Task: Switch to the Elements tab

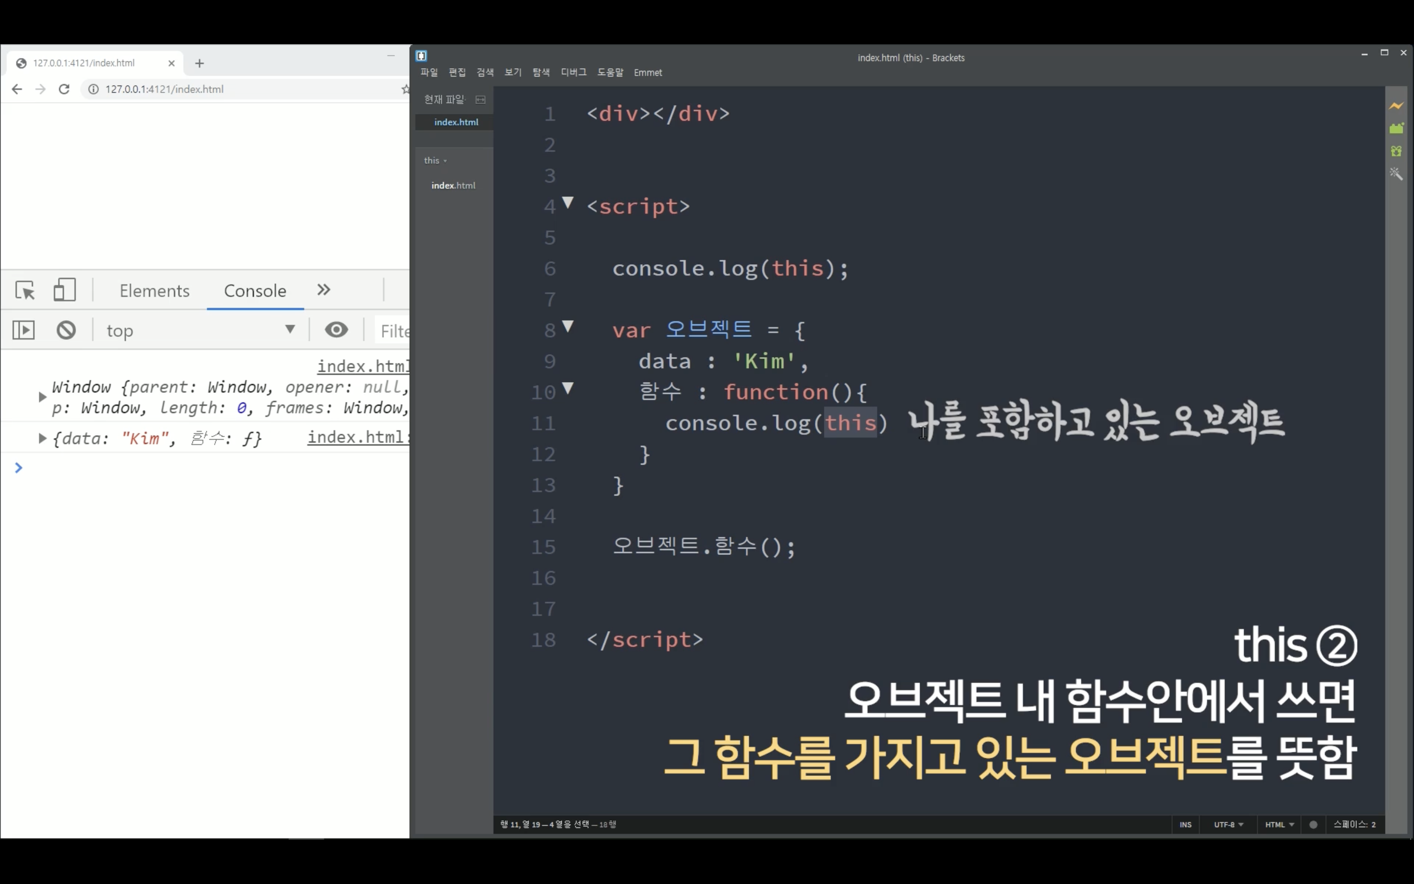Action: 154,291
